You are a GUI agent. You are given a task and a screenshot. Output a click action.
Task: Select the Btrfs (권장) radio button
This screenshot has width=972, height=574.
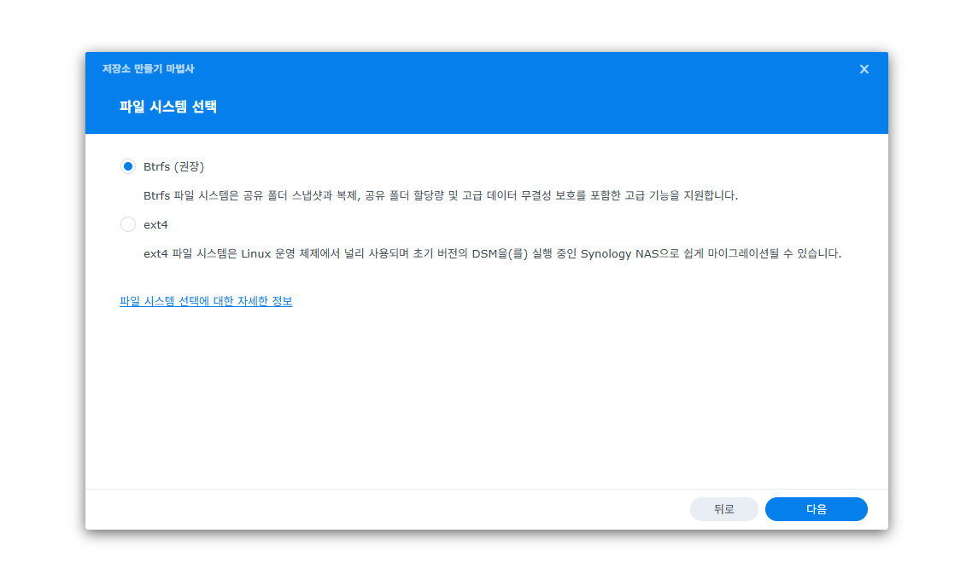coord(128,166)
